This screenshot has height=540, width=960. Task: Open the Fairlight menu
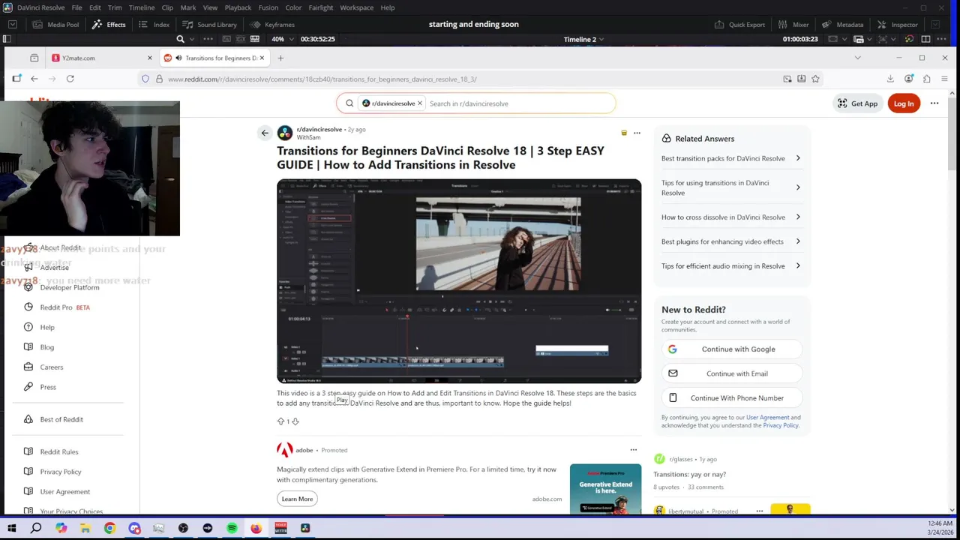[321, 7]
